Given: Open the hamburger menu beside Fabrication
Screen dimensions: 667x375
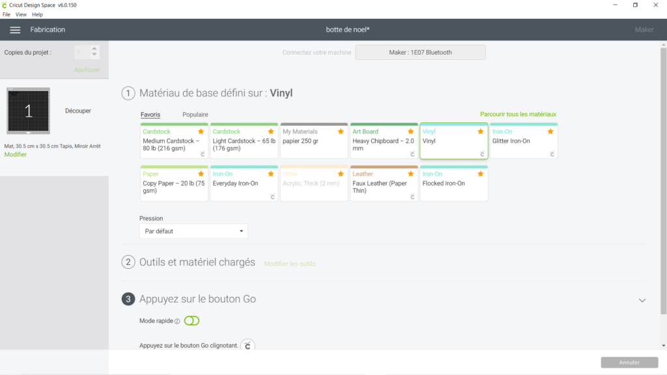Looking at the screenshot, I should coord(15,30).
